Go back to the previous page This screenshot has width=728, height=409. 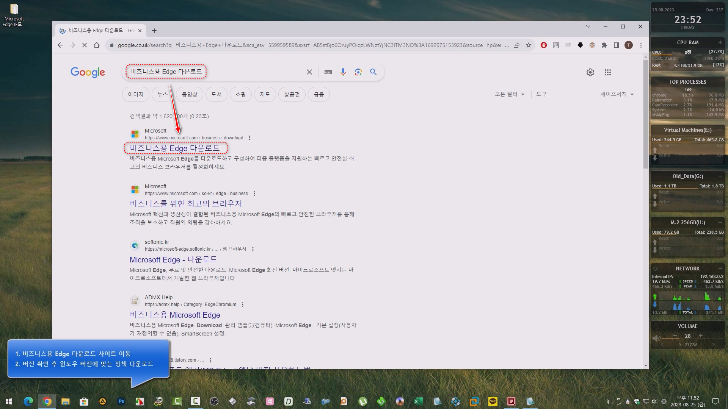coord(60,45)
